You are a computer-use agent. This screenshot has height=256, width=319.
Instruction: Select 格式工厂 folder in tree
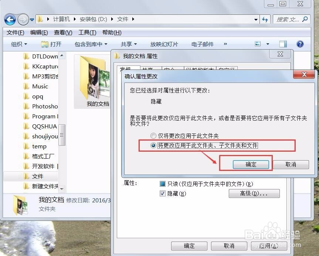(x=39, y=156)
